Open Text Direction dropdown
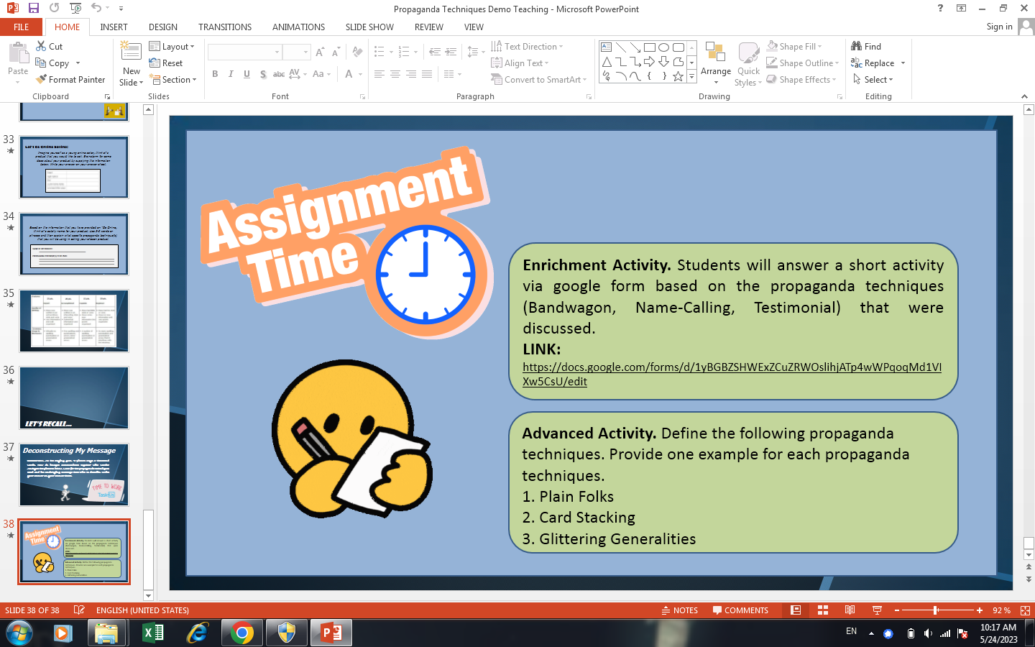The height and width of the screenshot is (647, 1035). (527, 46)
